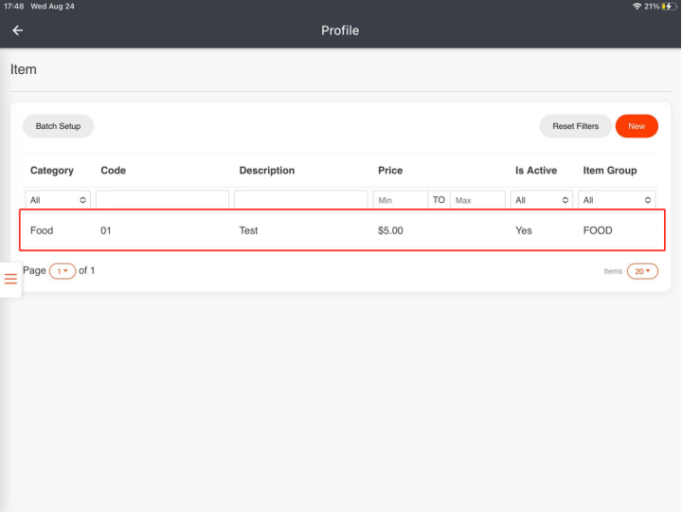Open the page number dropdown
The height and width of the screenshot is (512, 682).
pos(63,271)
